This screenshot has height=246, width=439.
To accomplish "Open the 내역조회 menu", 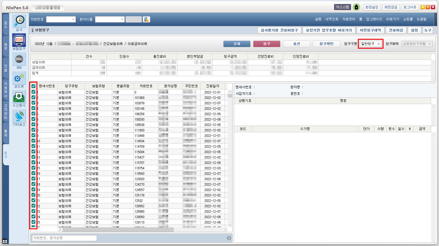I will [x=332, y=19].
